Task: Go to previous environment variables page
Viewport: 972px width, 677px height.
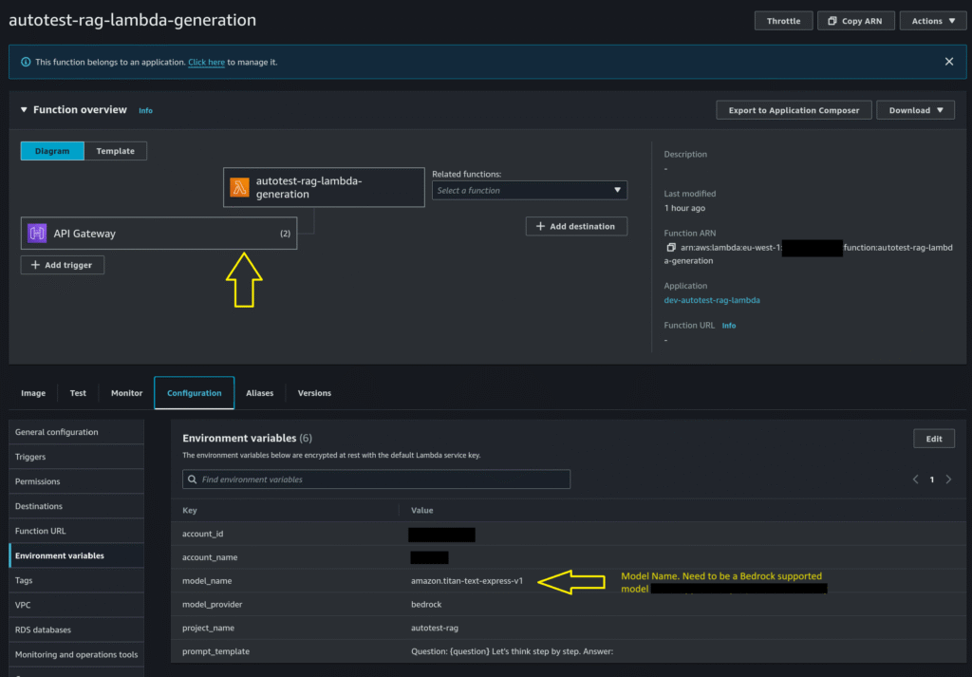Action: [x=915, y=480]
